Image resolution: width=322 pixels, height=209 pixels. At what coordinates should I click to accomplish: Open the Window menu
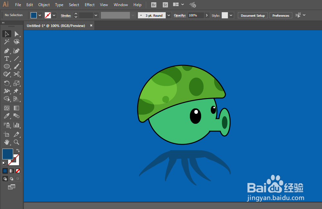pos(121,5)
